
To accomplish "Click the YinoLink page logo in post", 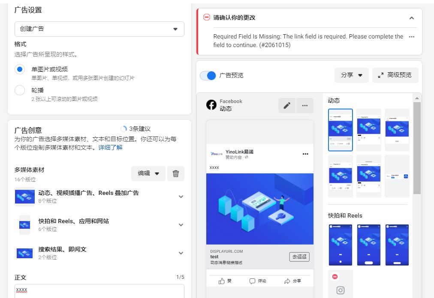I will (x=217, y=154).
